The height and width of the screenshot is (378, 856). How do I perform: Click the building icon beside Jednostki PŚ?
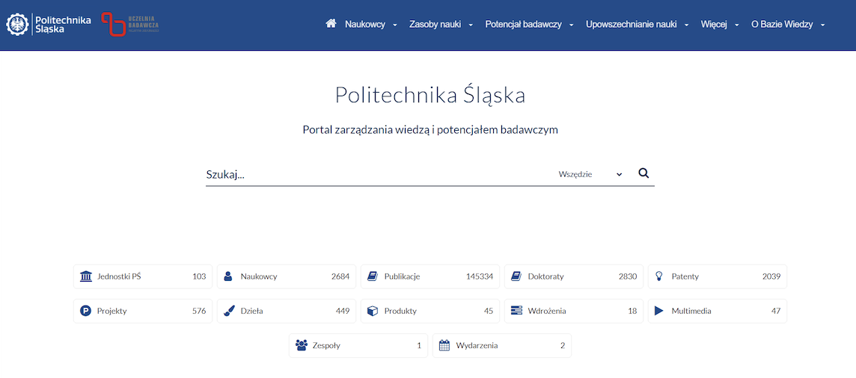pos(86,276)
